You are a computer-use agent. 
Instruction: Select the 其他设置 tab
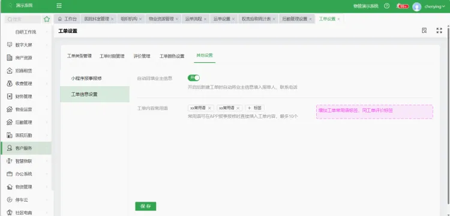pos(205,55)
